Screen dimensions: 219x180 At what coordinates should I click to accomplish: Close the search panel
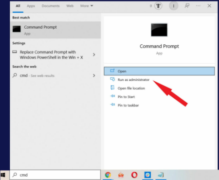209,6
